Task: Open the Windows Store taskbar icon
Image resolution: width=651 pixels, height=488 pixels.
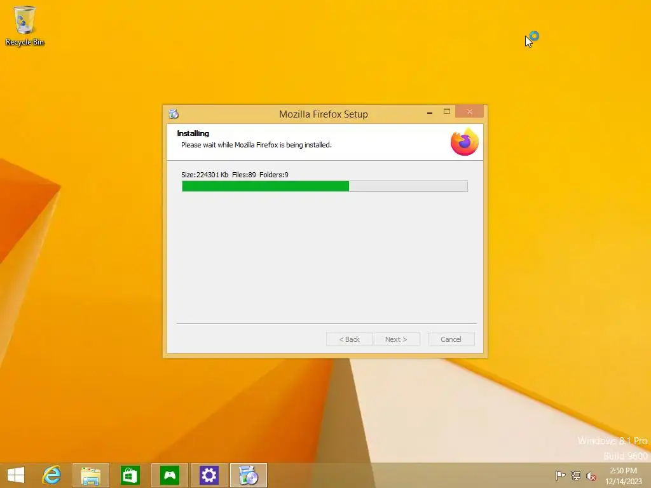Action: click(130, 475)
